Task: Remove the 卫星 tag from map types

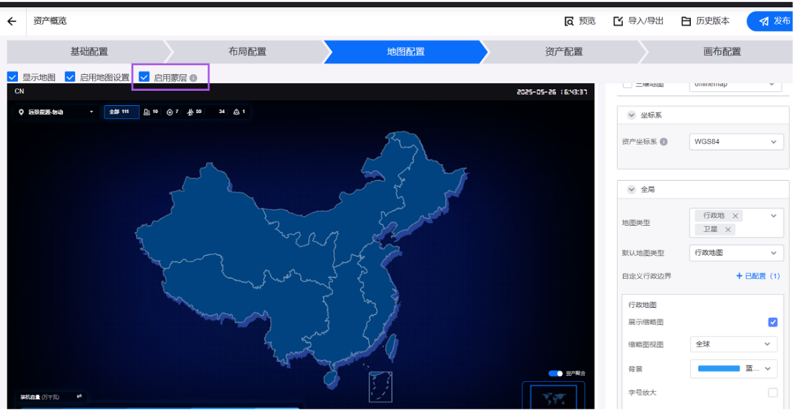Action: [x=728, y=229]
